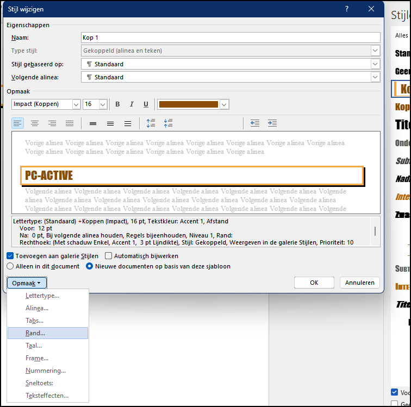Close the Stijl wijzigen dialog
Image resolution: width=411 pixels, height=407 pixels.
tap(371, 9)
